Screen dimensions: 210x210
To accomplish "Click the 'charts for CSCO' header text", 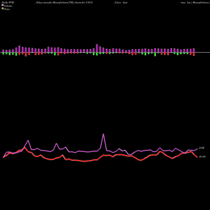I will click(84, 3).
